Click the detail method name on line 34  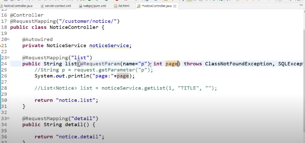[x=74, y=125]
